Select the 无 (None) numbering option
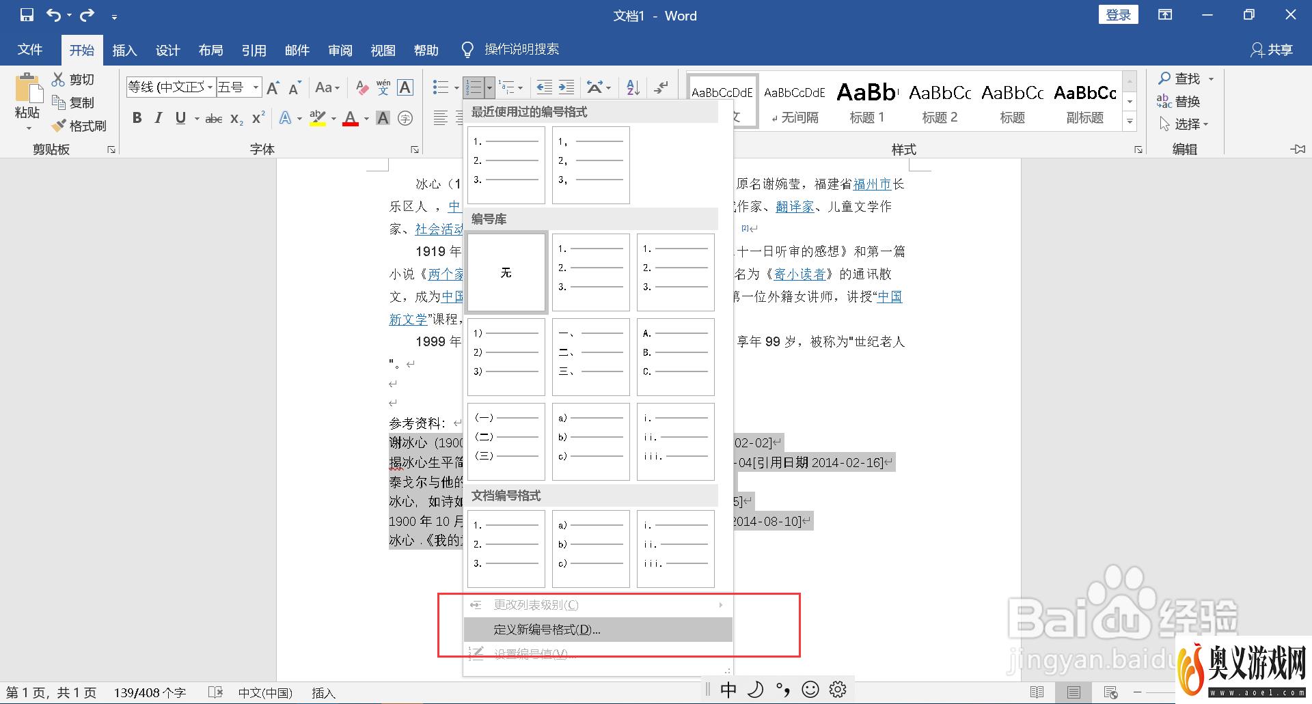Screen dimensions: 1312x704 [x=506, y=272]
